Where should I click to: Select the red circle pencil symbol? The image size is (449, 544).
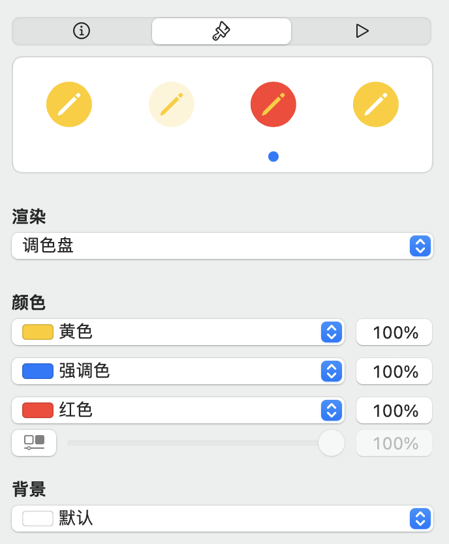pyautogui.click(x=273, y=104)
